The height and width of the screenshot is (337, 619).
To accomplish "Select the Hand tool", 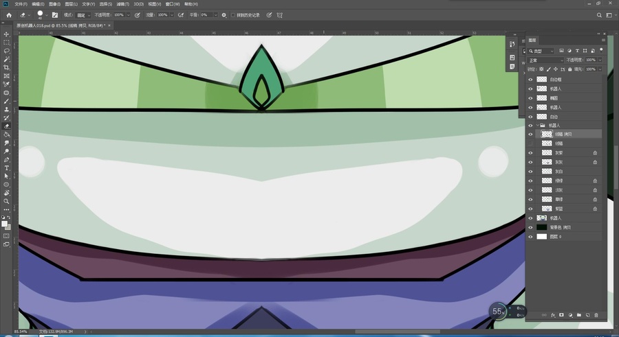I will click(6, 193).
